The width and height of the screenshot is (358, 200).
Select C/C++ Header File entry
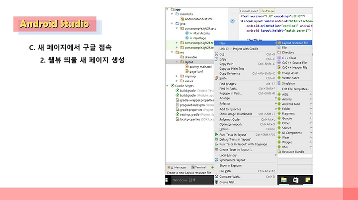coord(294,67)
